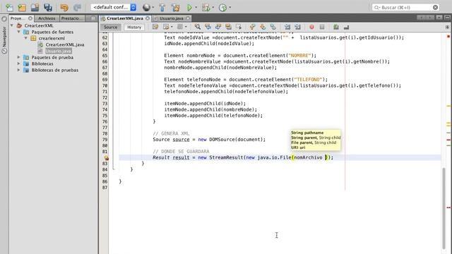This screenshot has width=452, height=254.
Task: Close the CrearLeerXML.java editor tab
Action: tap(148, 18)
